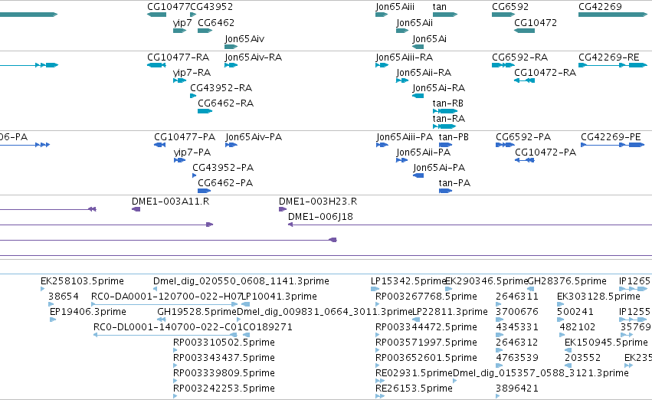
Task: Click EST EK290346.5prime
Action: tap(449, 289)
